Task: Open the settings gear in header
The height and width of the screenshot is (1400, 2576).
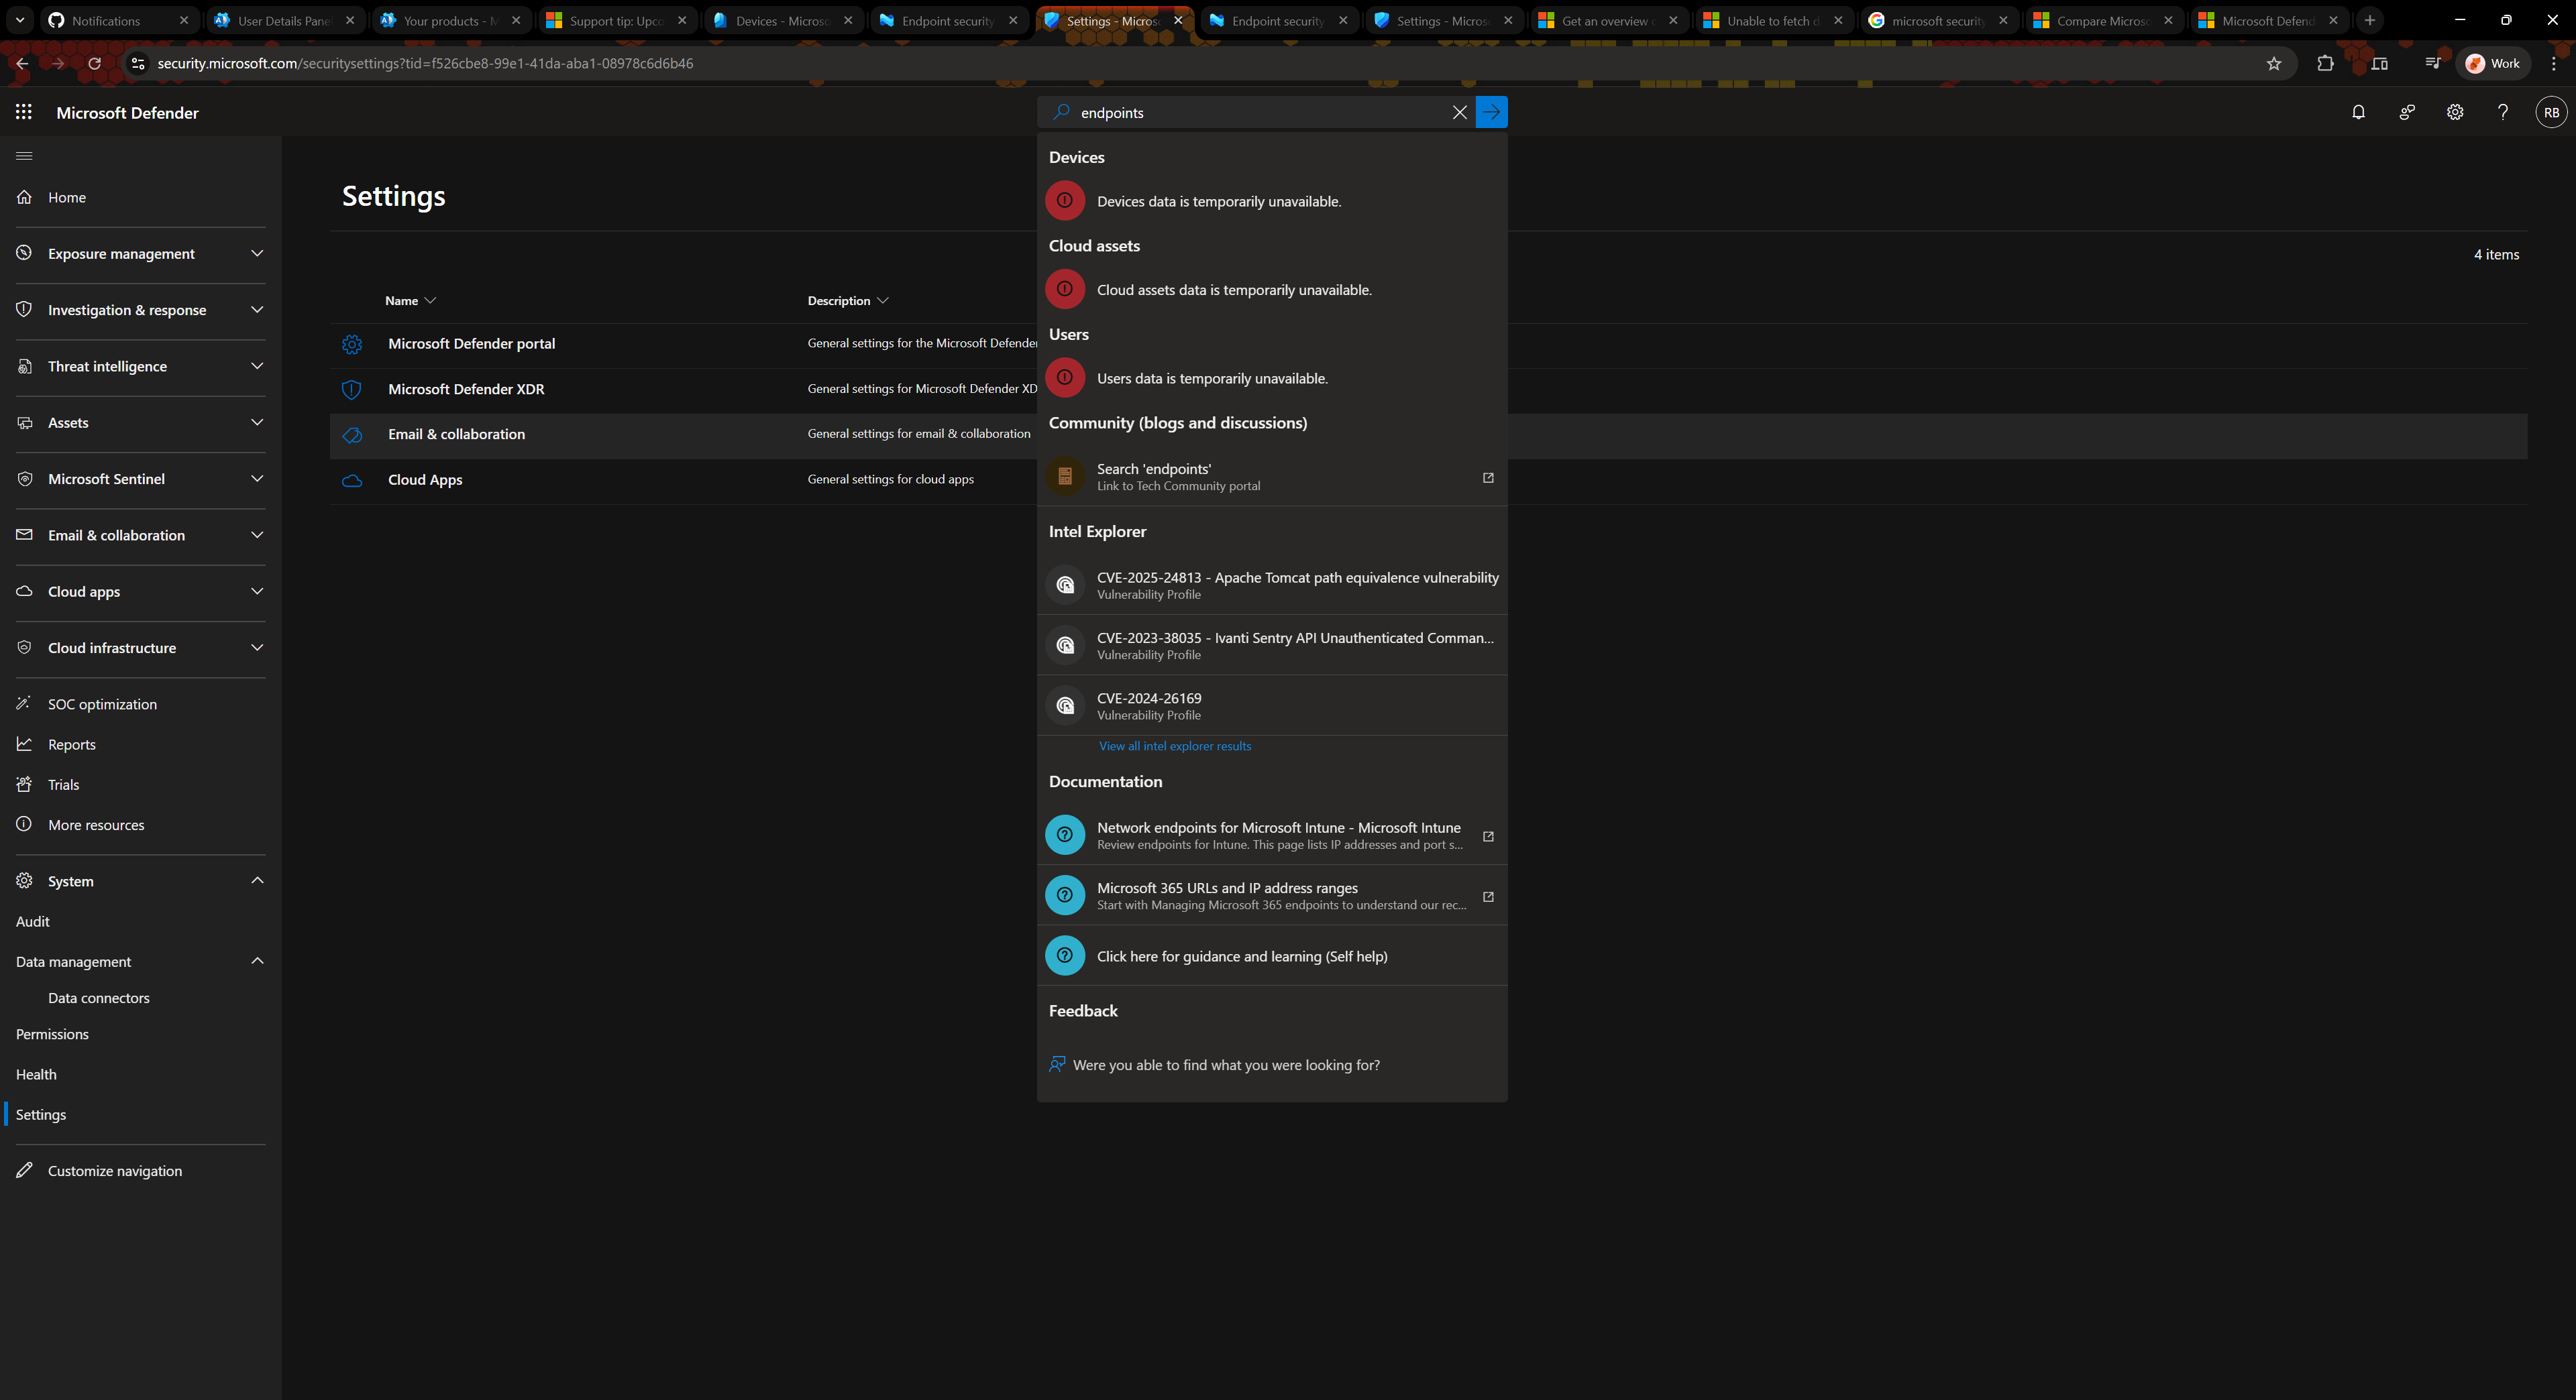Action: point(2454,112)
